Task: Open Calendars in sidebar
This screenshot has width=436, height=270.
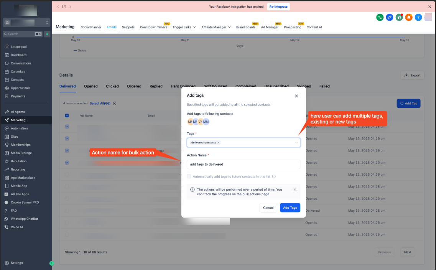Action: coord(18,71)
